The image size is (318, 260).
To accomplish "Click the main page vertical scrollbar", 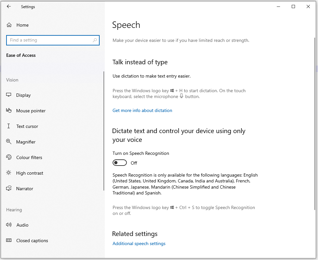I will (315, 124).
